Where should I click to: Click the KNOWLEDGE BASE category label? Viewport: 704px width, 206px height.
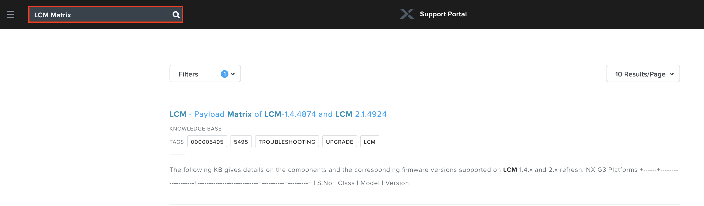tap(196, 128)
